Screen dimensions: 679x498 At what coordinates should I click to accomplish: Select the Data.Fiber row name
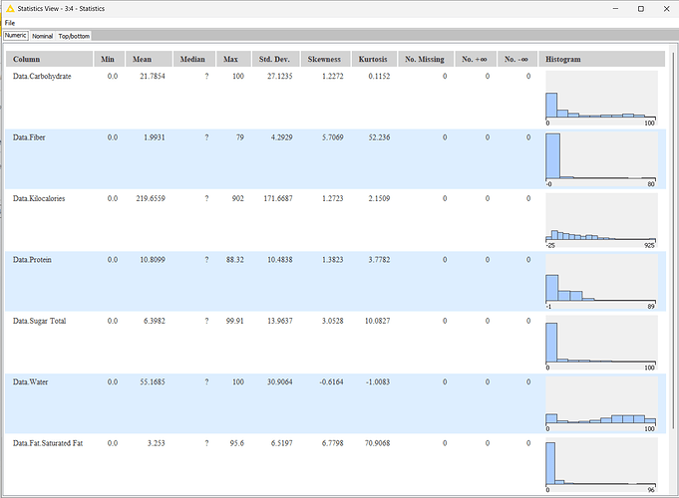point(29,137)
